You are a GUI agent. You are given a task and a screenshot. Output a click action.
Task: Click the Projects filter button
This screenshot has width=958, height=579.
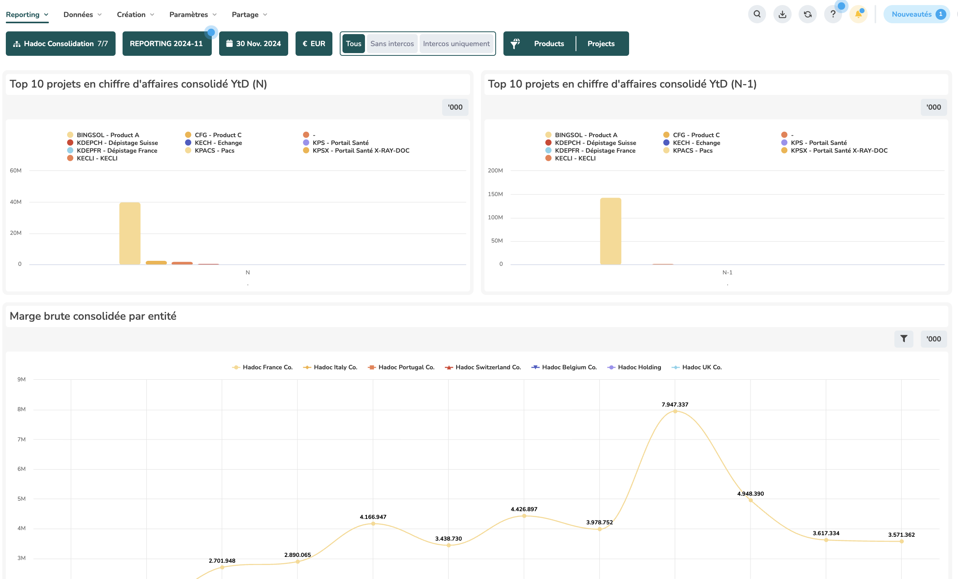tap(601, 43)
